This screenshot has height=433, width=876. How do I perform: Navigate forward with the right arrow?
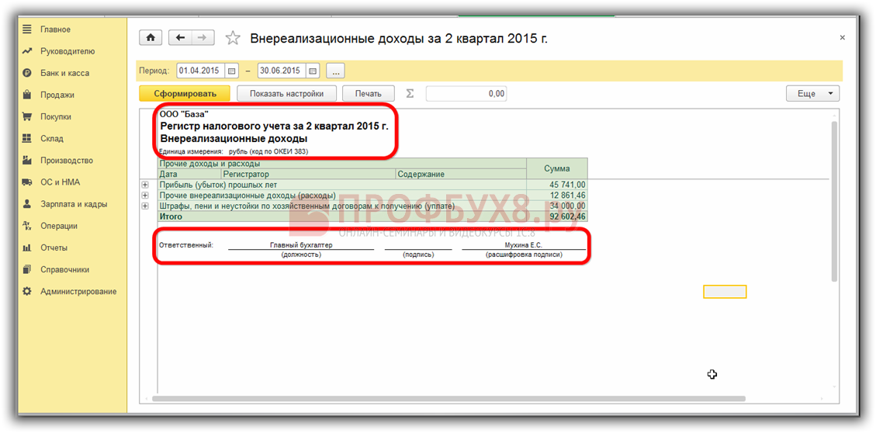tap(203, 37)
